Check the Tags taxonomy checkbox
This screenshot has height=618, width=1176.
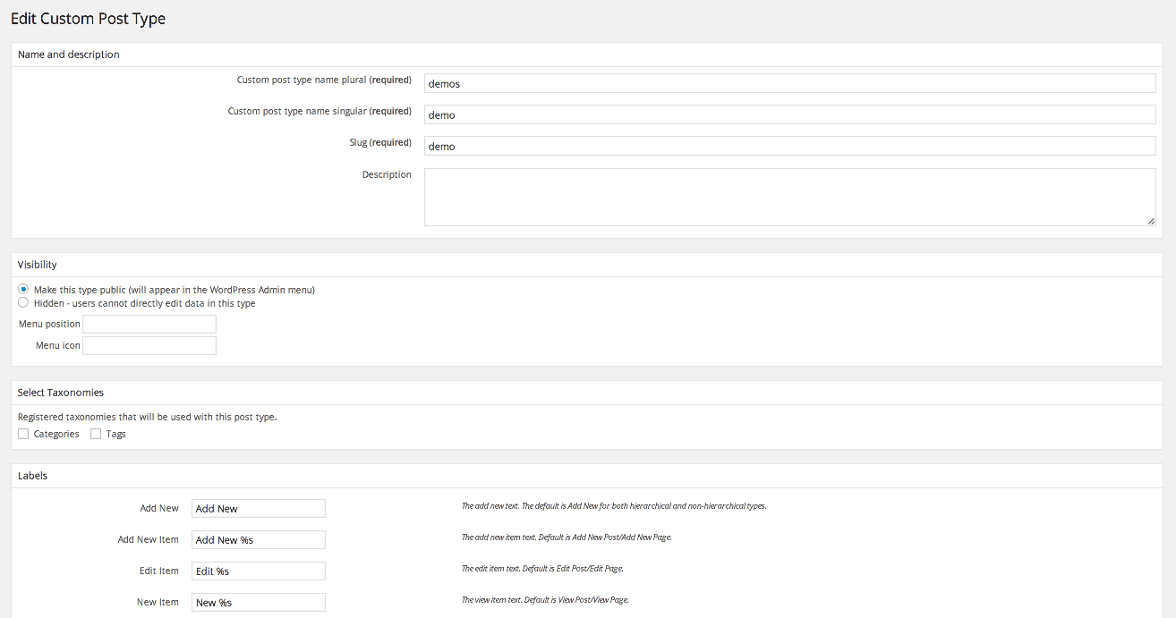(x=96, y=434)
